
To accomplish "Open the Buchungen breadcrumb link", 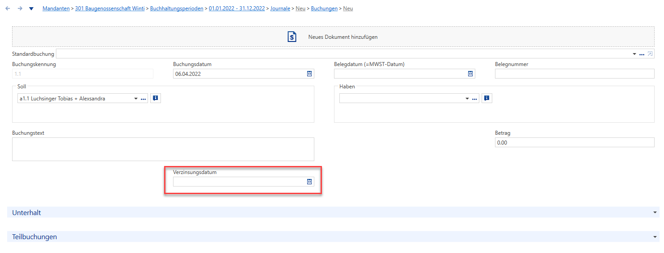I will (324, 8).
